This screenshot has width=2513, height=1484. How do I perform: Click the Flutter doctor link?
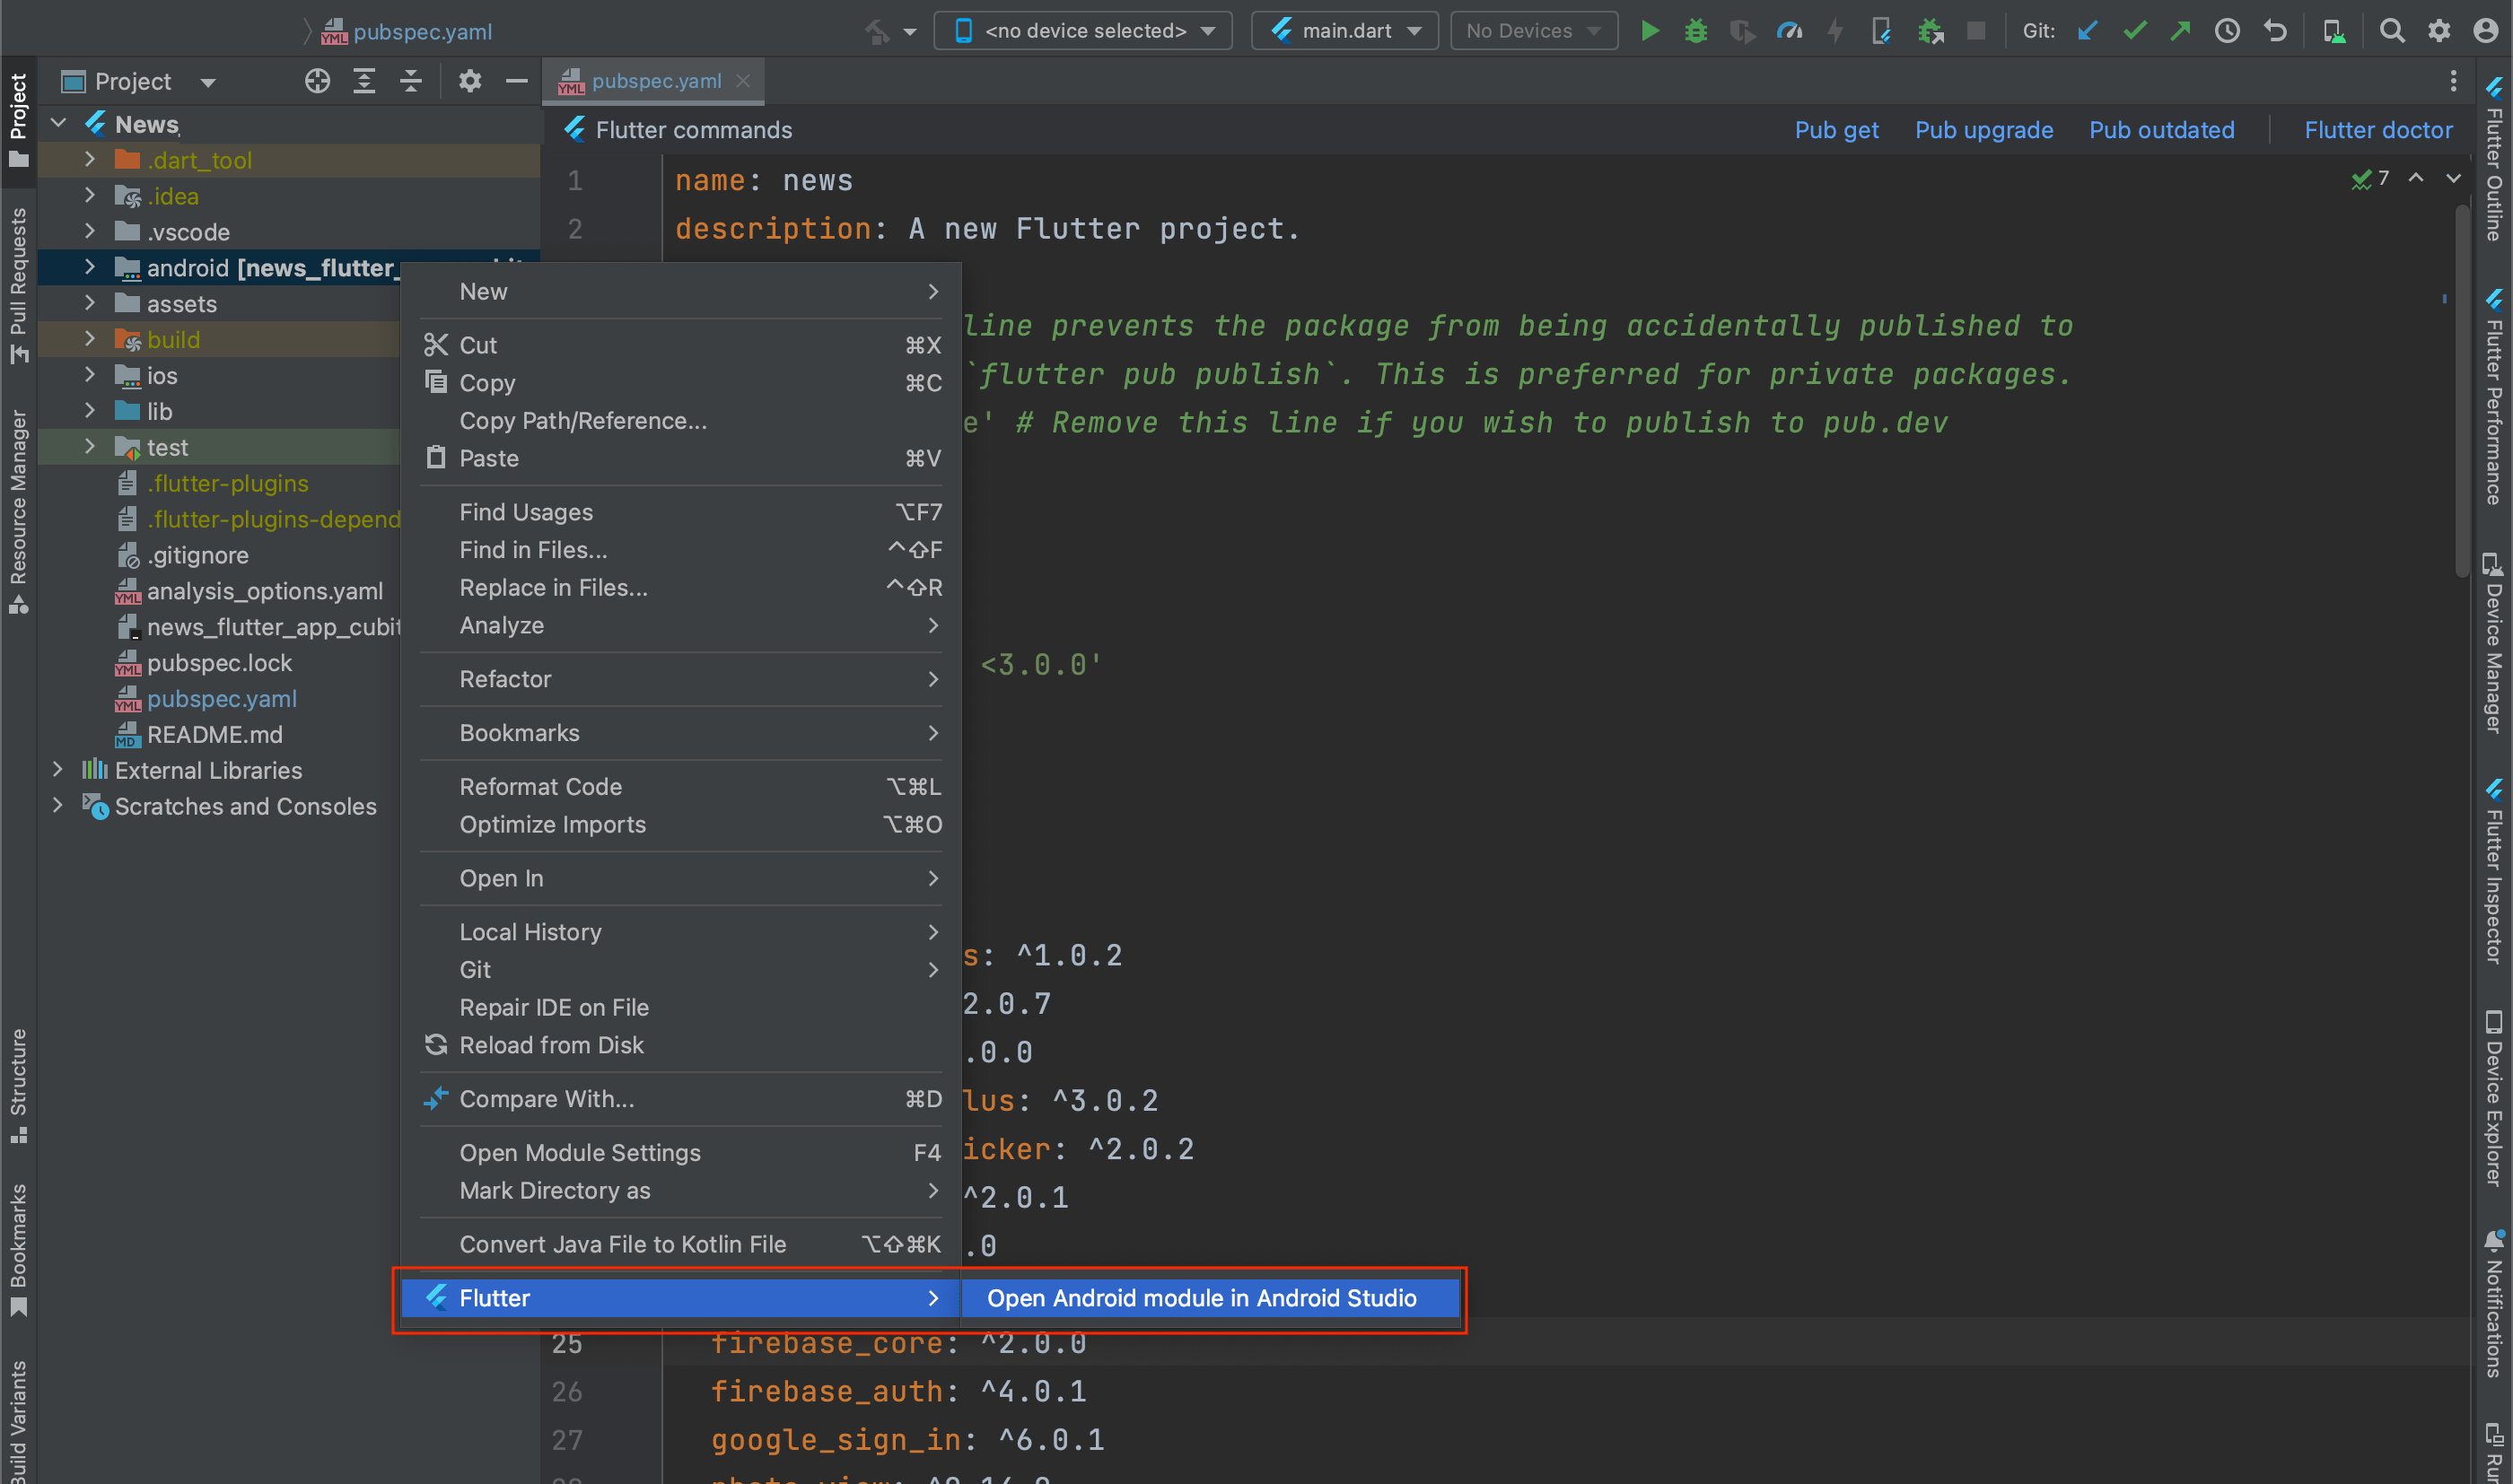pos(2378,130)
